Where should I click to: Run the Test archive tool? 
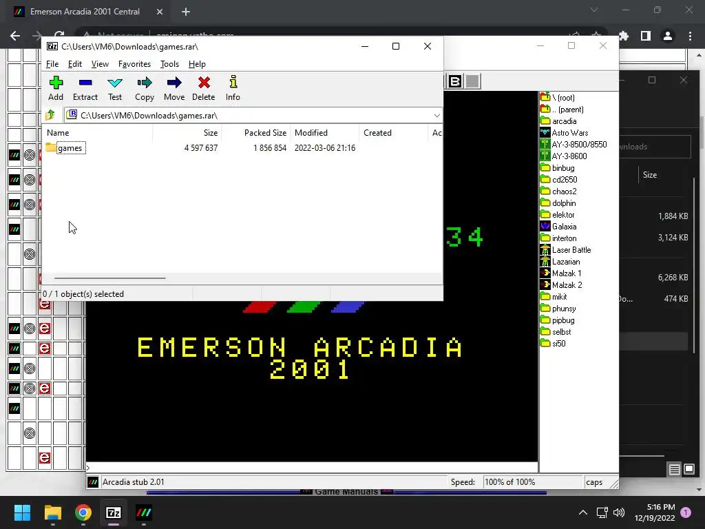115,89
